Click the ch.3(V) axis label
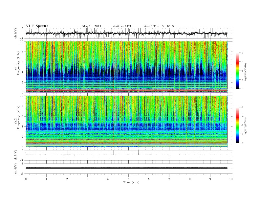This screenshot has width=260, height=201. (x=16, y=155)
